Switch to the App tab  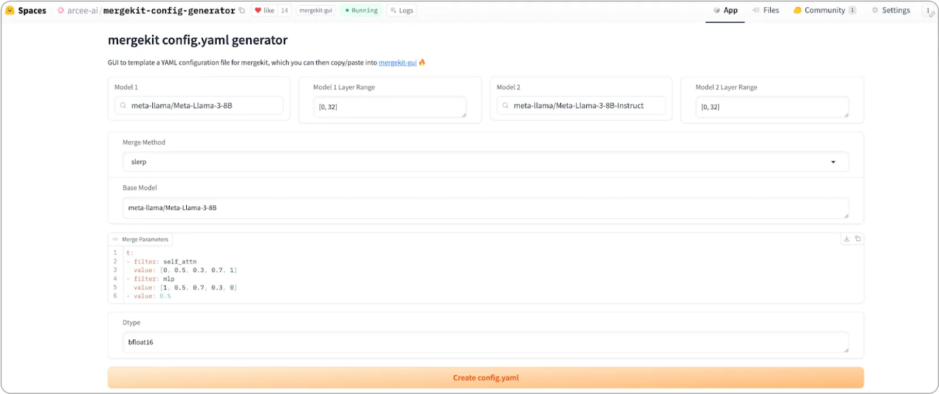(725, 10)
